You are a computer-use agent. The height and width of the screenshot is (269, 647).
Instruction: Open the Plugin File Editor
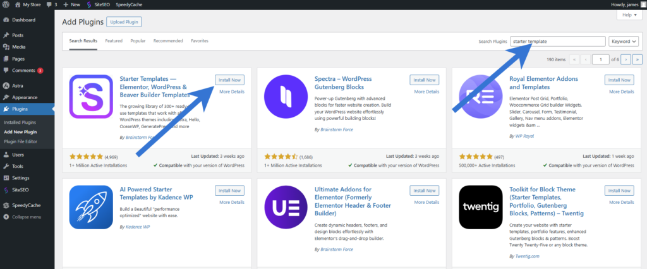(21, 141)
